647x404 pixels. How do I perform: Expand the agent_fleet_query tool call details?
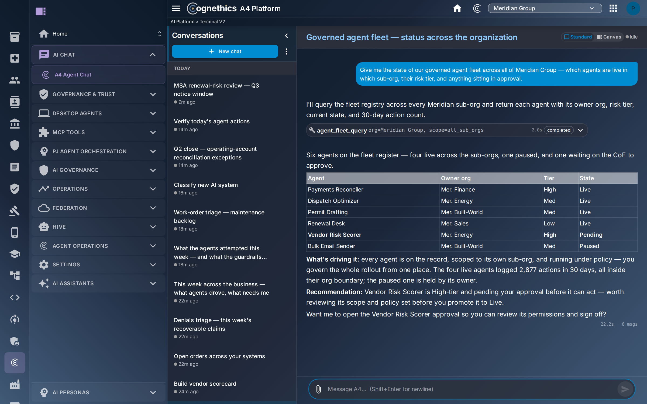pyautogui.click(x=580, y=130)
